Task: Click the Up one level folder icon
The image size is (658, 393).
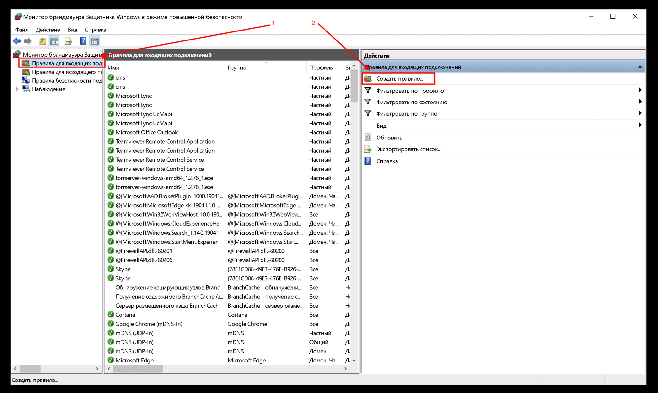Action: click(42, 41)
